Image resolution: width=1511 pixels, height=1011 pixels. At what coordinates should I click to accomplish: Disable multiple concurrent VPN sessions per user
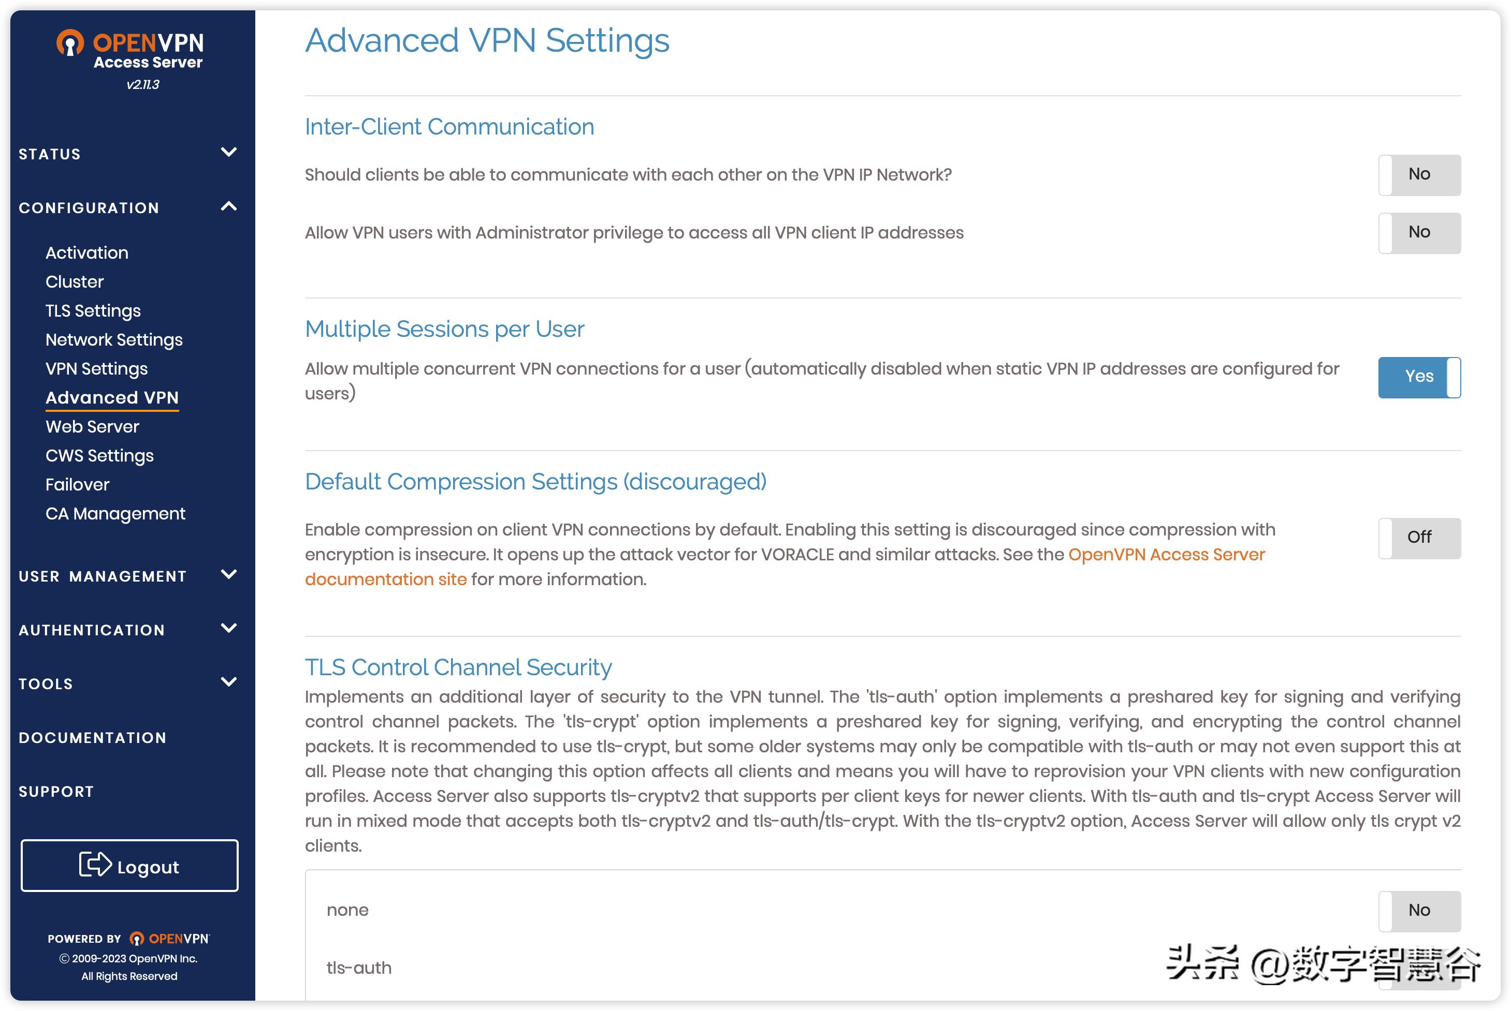(x=1419, y=377)
